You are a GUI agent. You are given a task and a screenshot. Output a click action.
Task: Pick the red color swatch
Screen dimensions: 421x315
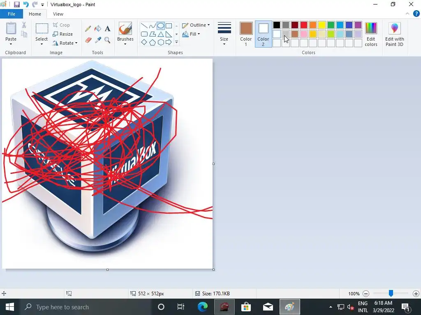304,25
